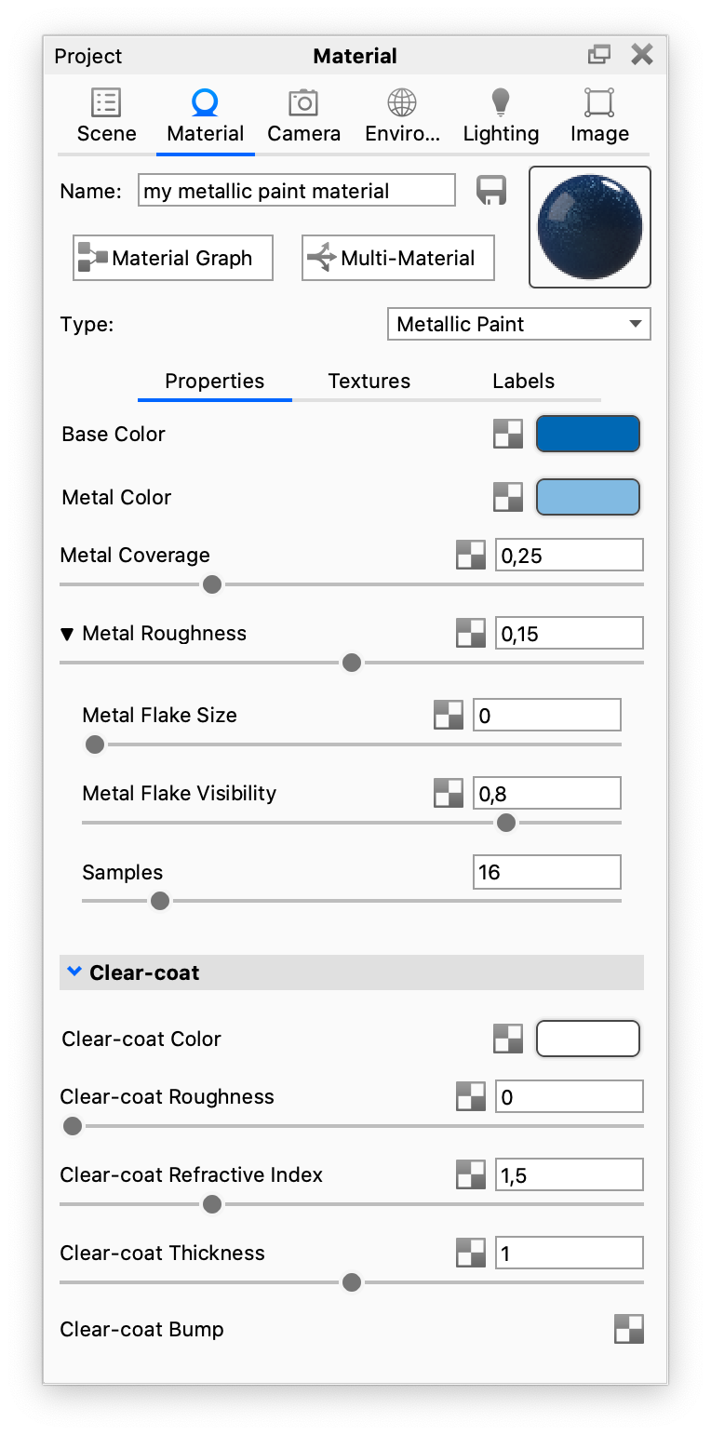The height and width of the screenshot is (1435, 711).
Task: Select the Material panel icon
Action: tap(205, 114)
